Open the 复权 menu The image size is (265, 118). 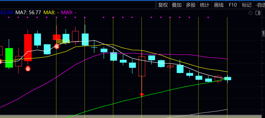click(163, 5)
